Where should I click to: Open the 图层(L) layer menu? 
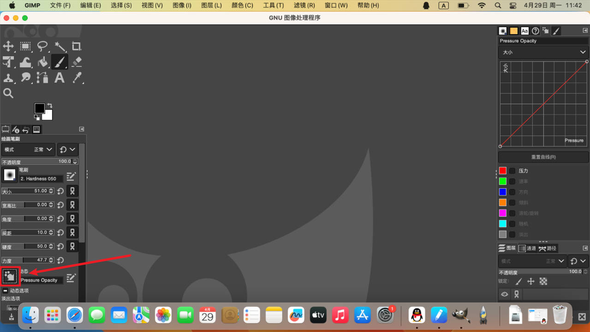pyautogui.click(x=211, y=6)
